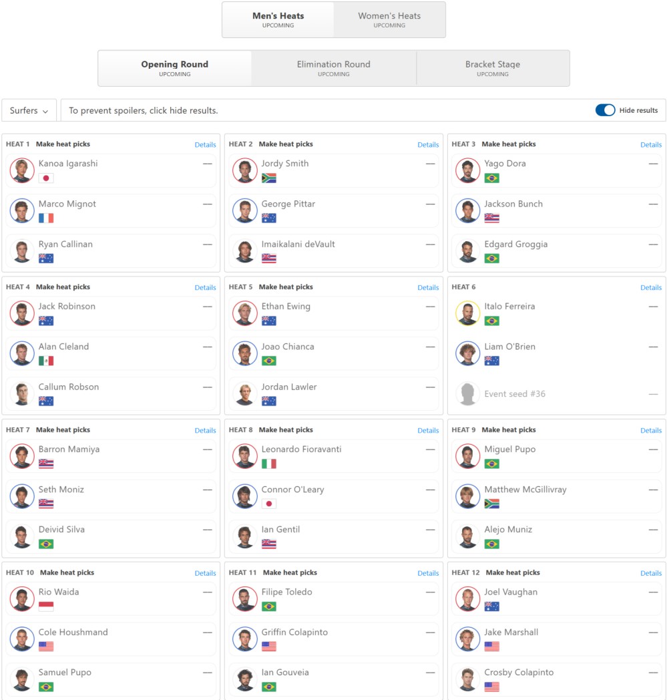
Task: Click Italo Ferreira's yellow-ringed avatar
Action: pos(467,313)
